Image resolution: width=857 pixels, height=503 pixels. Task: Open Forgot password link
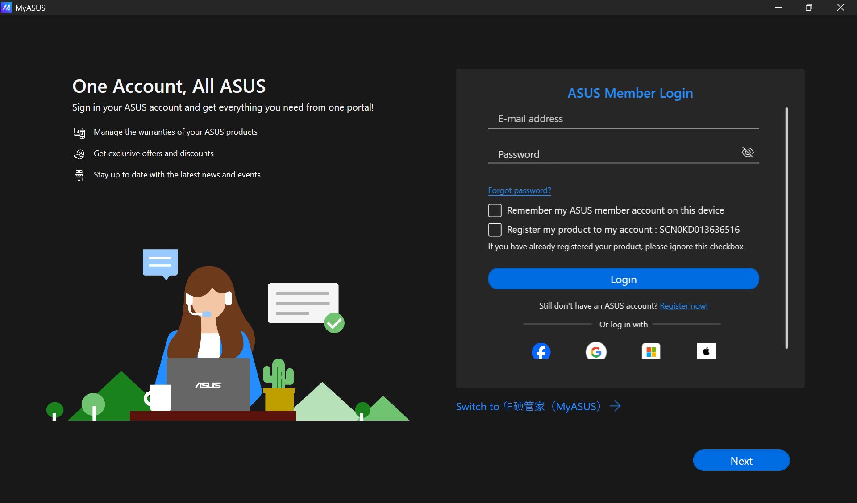[x=519, y=190]
